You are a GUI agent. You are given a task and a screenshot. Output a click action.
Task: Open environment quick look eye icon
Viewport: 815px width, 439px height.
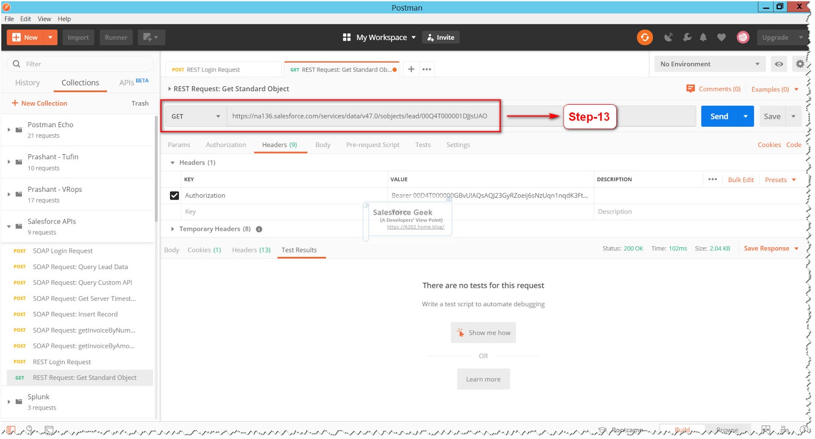click(x=779, y=64)
